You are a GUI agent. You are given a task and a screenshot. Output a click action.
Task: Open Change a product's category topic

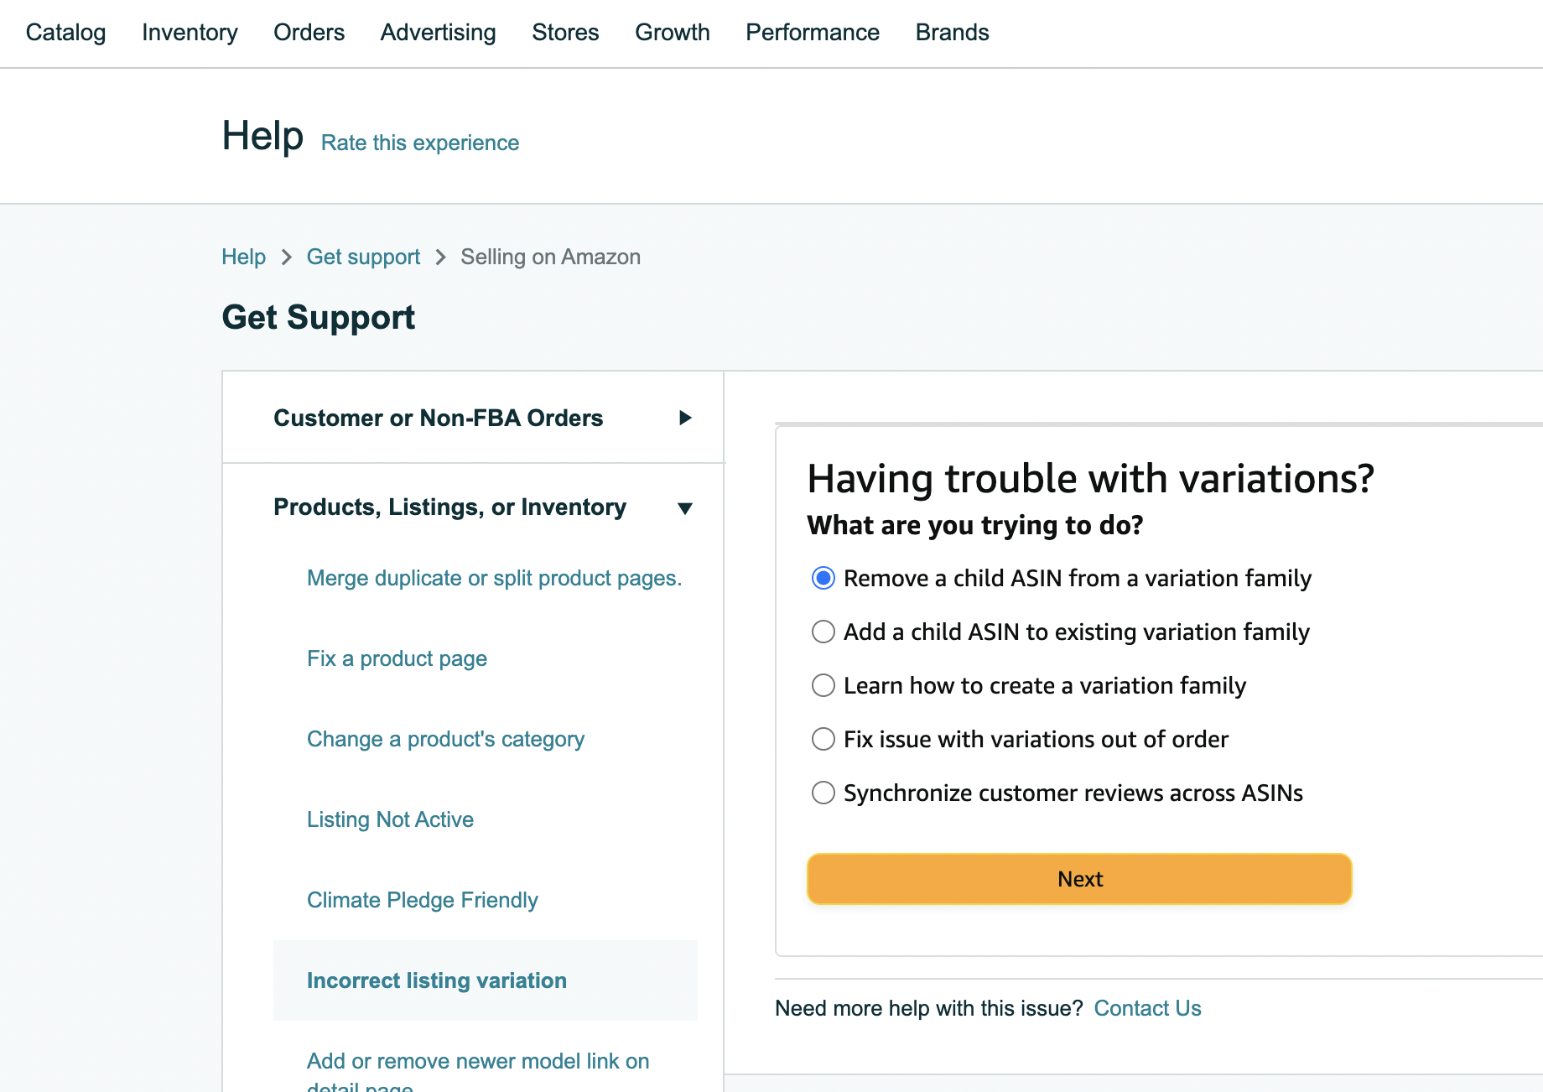(x=445, y=740)
